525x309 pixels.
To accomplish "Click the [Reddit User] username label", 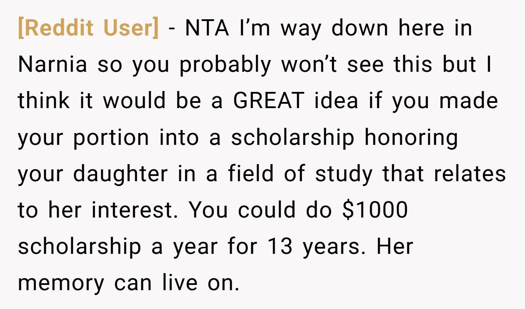I will [x=88, y=28].
